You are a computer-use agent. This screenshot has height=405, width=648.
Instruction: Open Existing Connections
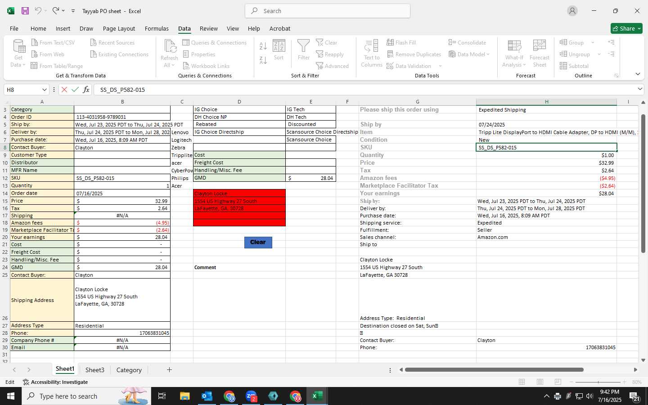[119, 54]
